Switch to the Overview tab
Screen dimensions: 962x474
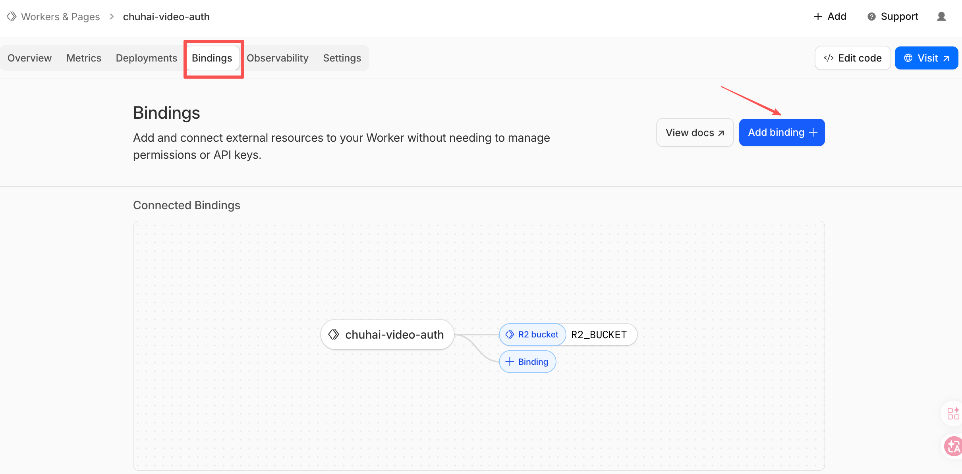[x=29, y=58]
